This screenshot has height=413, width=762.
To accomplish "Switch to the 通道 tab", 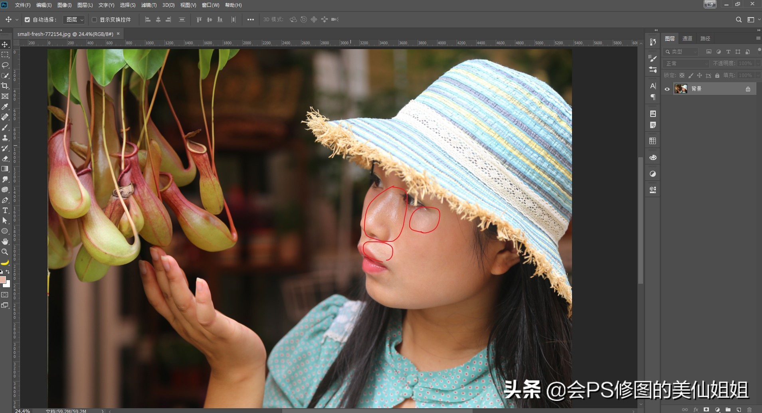I will point(687,38).
